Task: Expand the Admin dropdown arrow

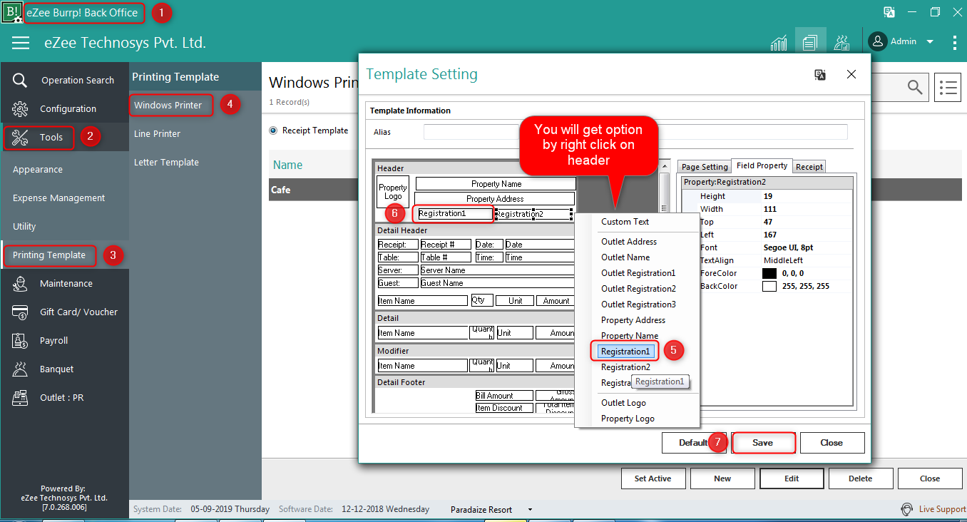Action: coord(930,42)
